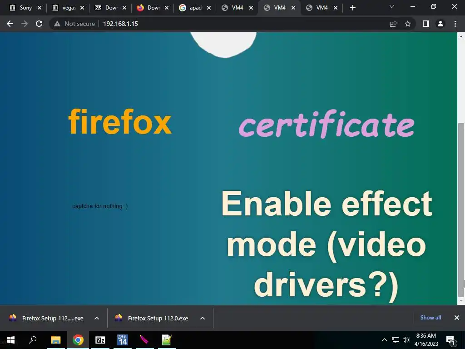Screen dimensions: 465x349
Task: Show hidden system tray icons
Action: point(384,340)
